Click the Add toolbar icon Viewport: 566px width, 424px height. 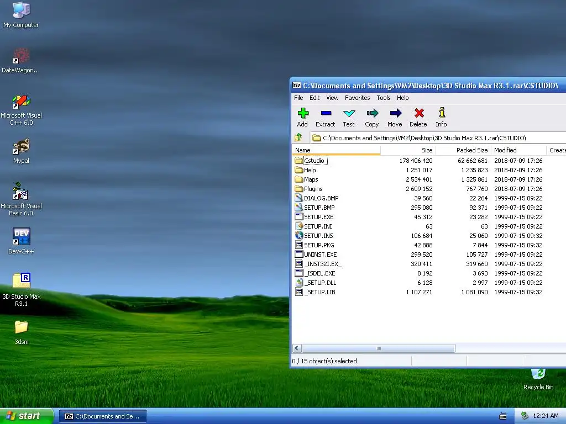[x=302, y=118]
